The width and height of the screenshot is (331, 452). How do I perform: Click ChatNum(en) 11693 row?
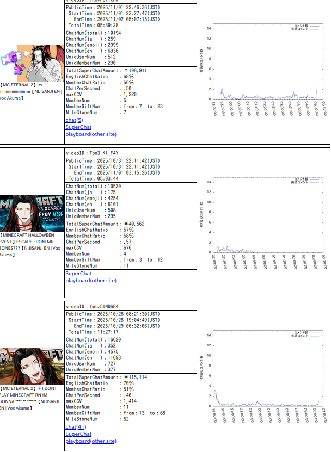pyautogui.click(x=94, y=358)
